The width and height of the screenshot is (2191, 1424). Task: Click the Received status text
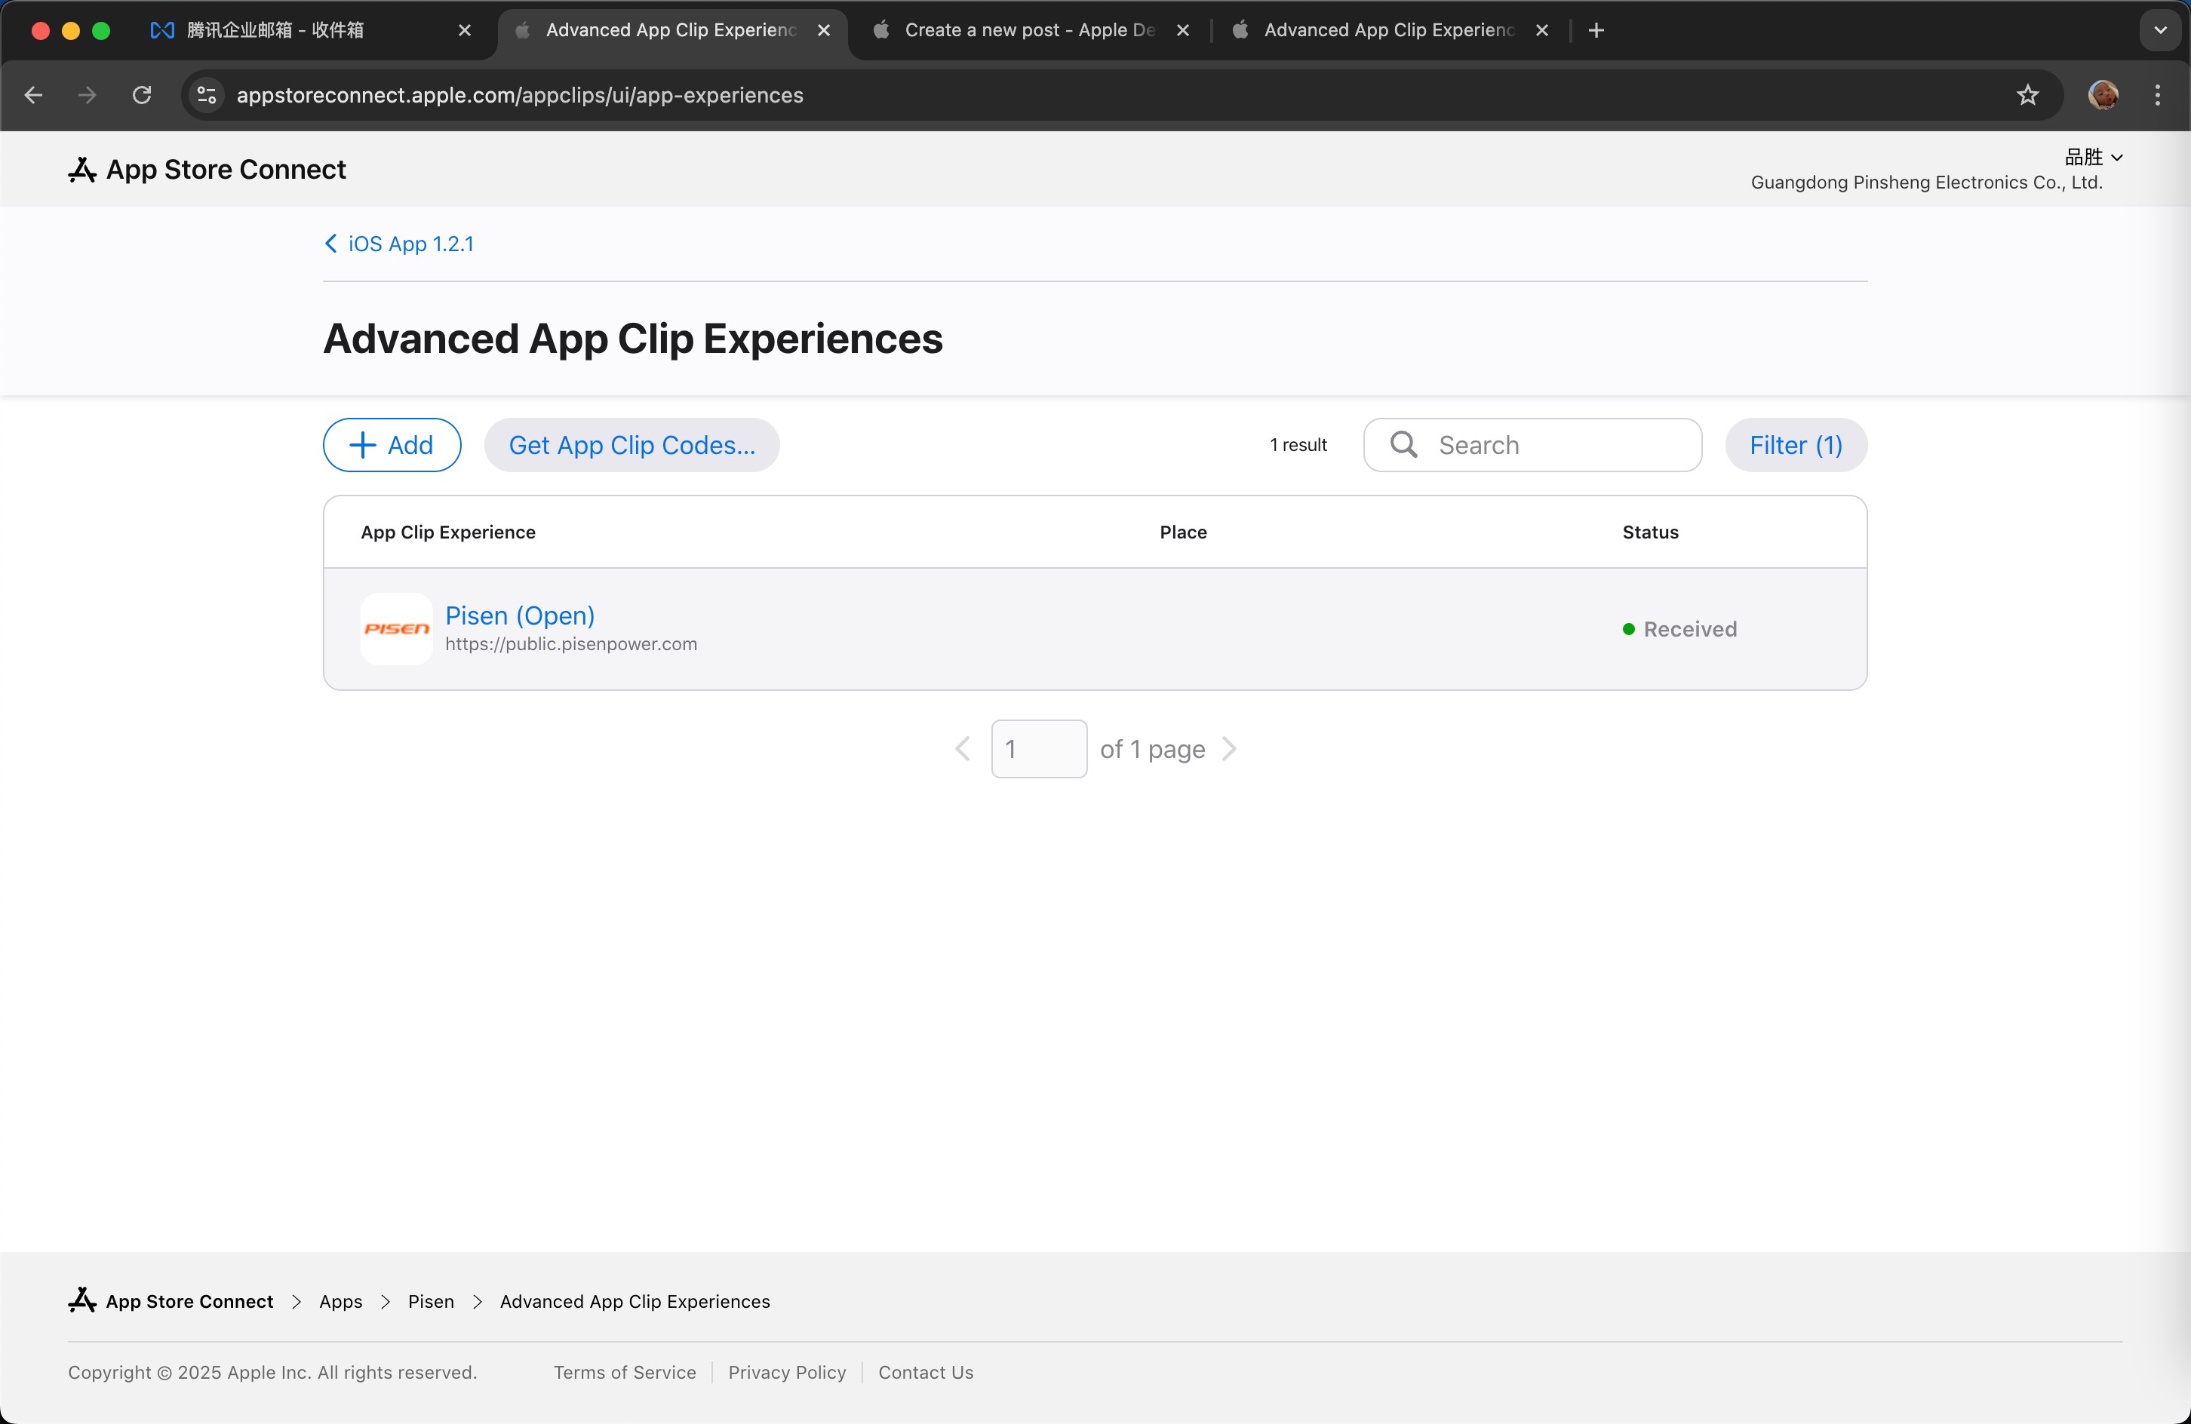(x=1690, y=630)
